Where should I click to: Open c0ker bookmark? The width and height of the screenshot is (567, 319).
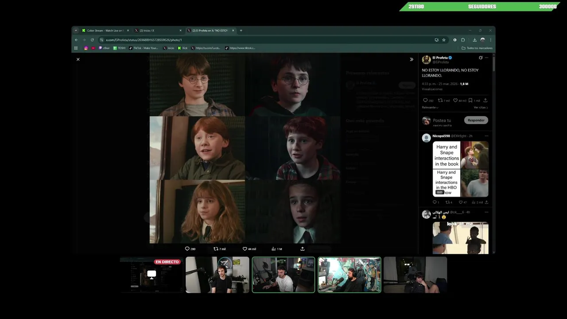coord(104,48)
